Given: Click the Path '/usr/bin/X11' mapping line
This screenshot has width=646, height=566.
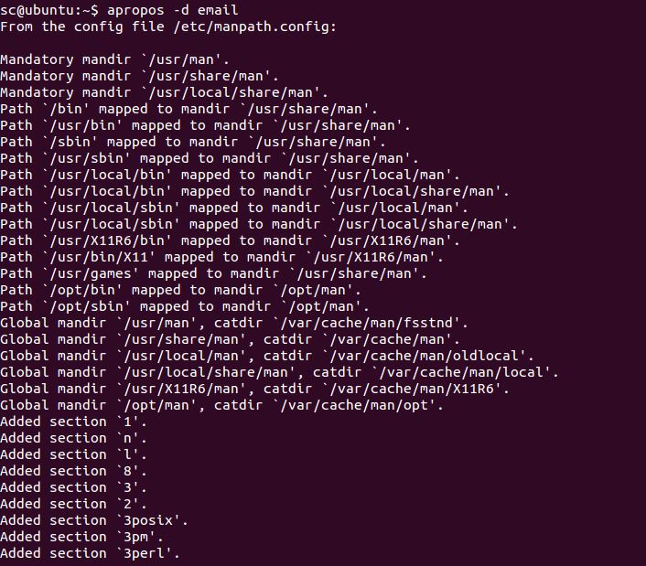Looking at the screenshot, I should (x=221, y=257).
